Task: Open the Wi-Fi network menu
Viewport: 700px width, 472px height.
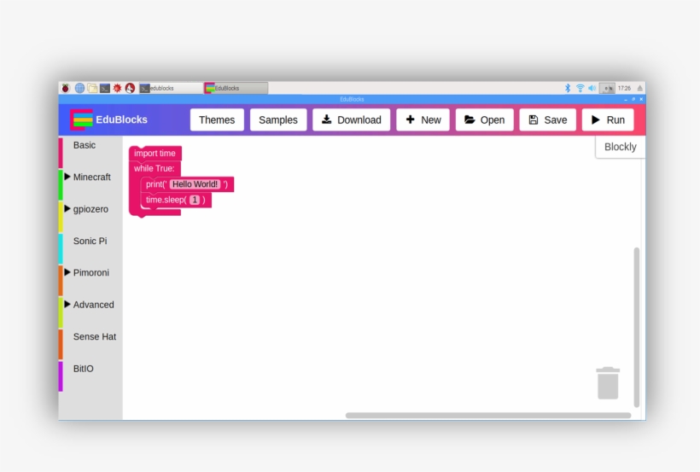Action: tap(580, 88)
